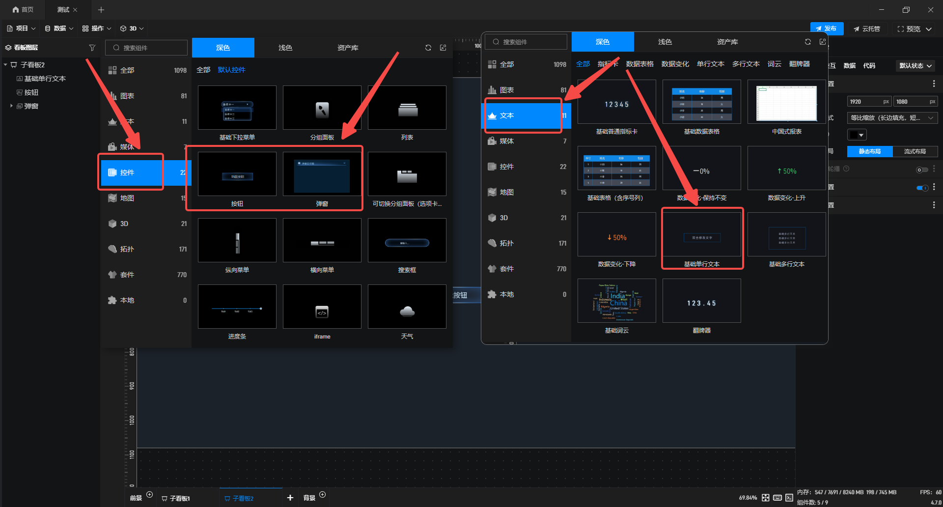
Task: Click refresh icon in left component panel
Action: click(x=428, y=48)
